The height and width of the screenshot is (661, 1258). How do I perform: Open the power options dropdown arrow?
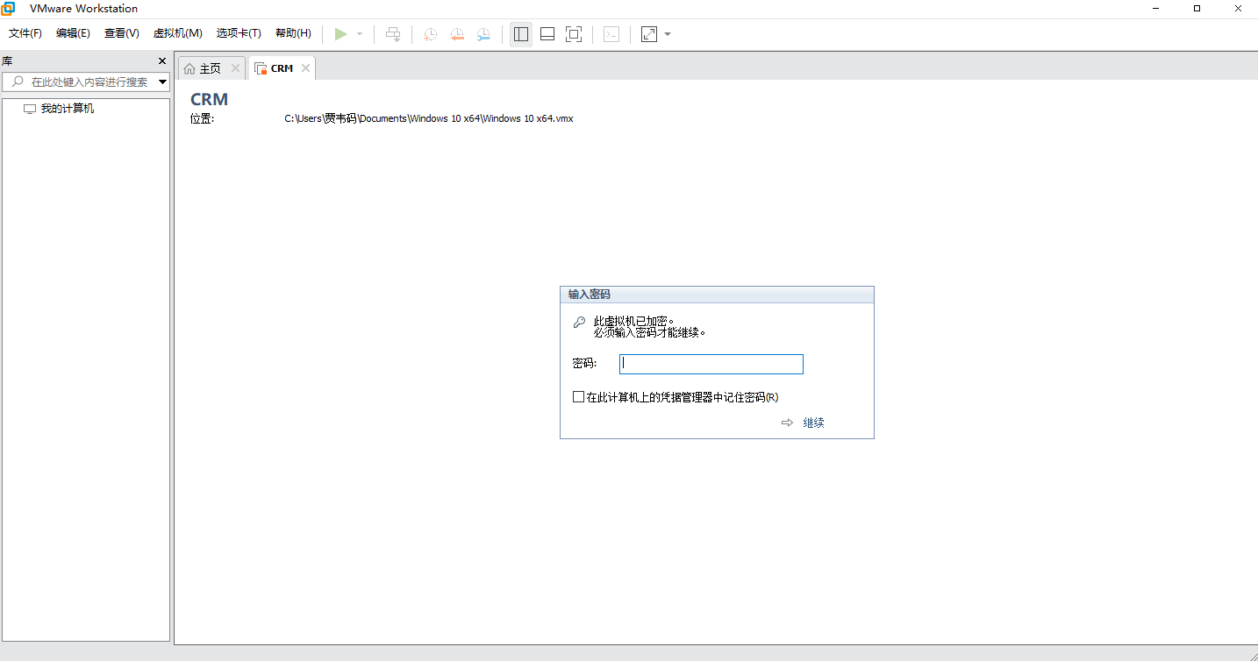[x=360, y=34]
